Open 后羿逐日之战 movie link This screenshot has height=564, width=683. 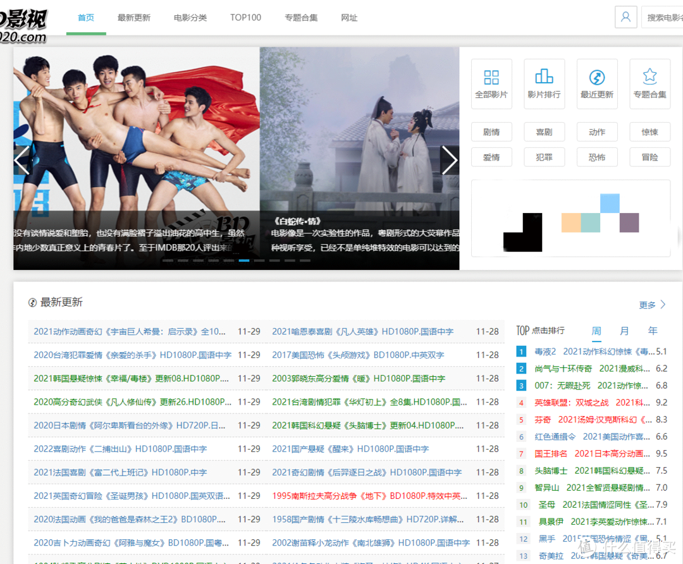click(367, 473)
